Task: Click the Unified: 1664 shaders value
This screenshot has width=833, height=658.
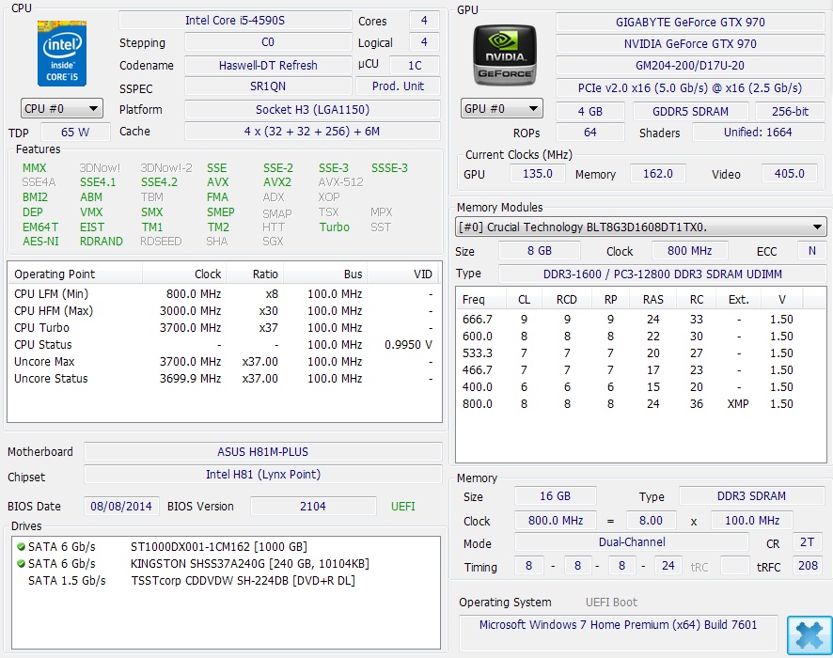Action: [x=758, y=133]
